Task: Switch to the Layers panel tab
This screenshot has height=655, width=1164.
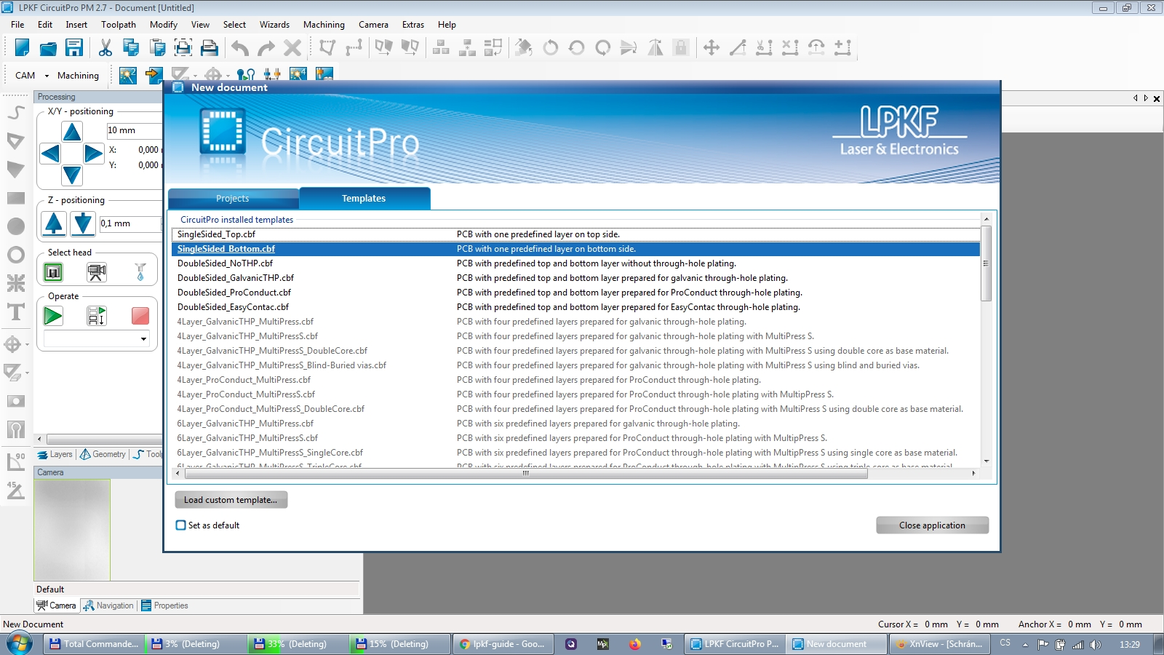Action: tap(55, 454)
